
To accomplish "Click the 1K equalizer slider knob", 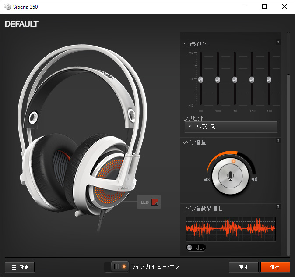I will point(235,79).
